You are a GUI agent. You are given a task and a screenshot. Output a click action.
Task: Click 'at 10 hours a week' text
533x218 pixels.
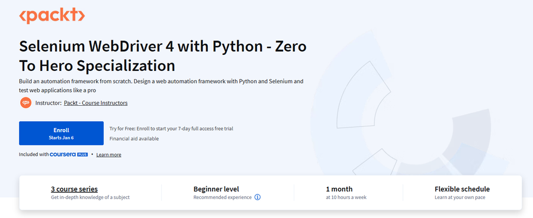346,197
